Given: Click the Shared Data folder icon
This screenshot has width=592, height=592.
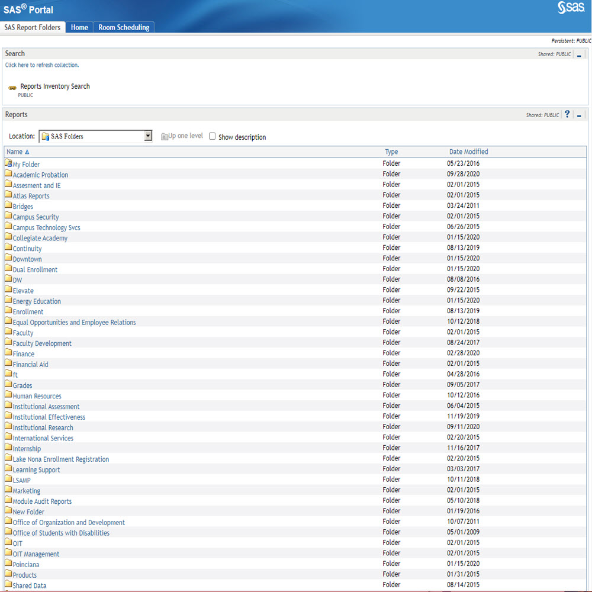Looking at the screenshot, I should click(x=8, y=584).
